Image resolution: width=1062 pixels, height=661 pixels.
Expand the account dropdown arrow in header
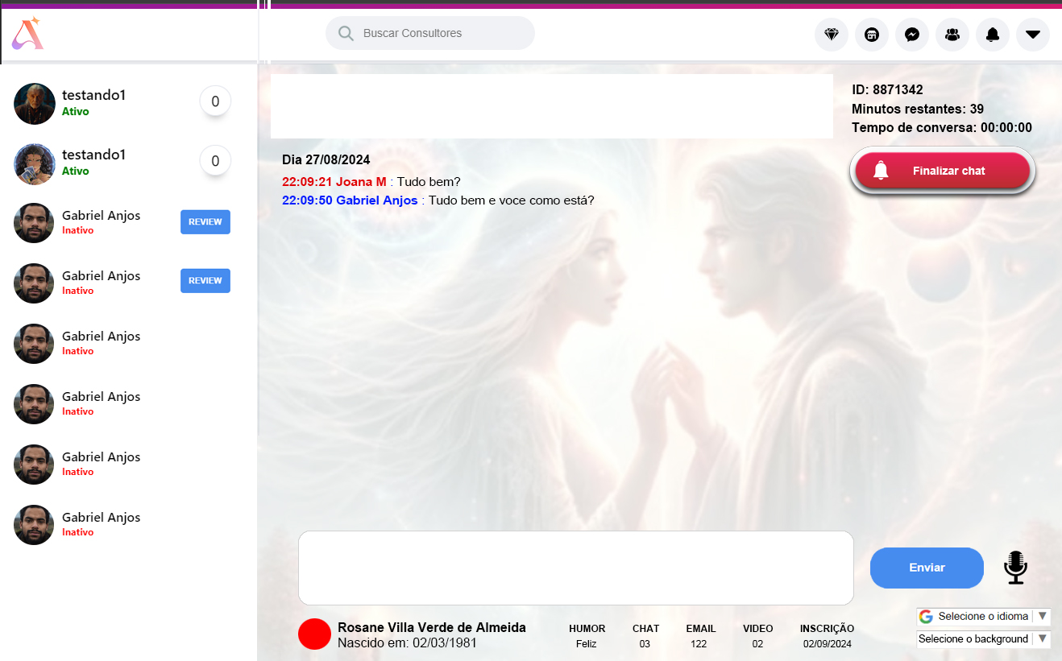(x=1033, y=35)
